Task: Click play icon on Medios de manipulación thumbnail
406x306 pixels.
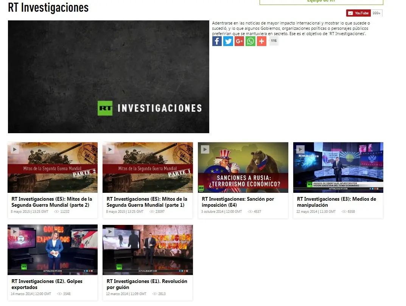Action: tap(300, 149)
